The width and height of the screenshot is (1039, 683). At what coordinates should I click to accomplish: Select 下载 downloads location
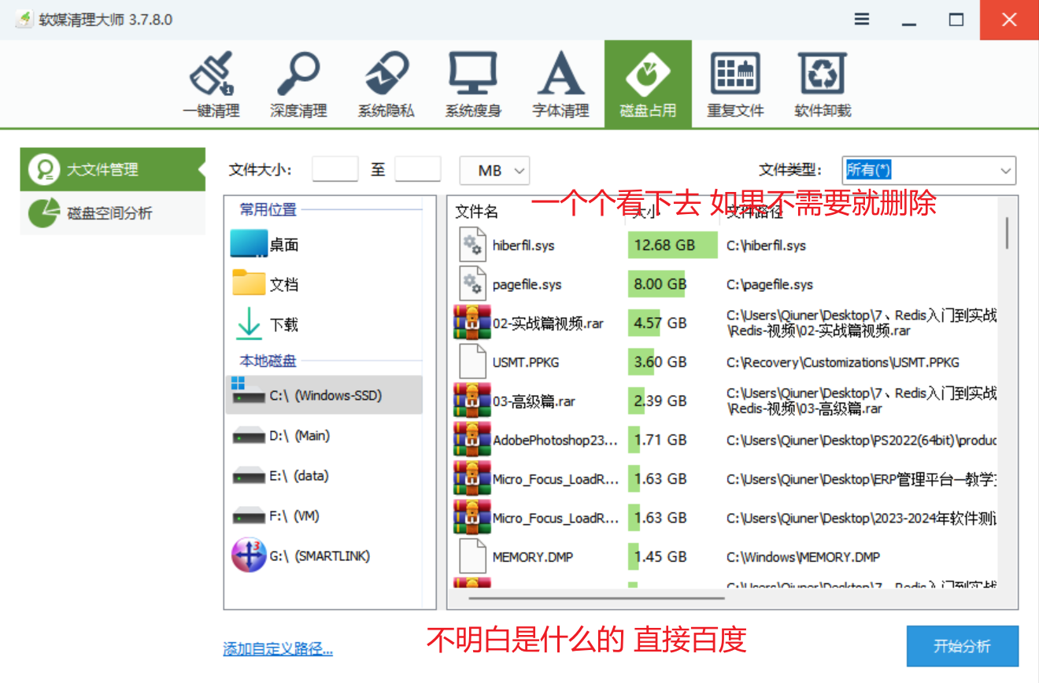[x=324, y=324]
